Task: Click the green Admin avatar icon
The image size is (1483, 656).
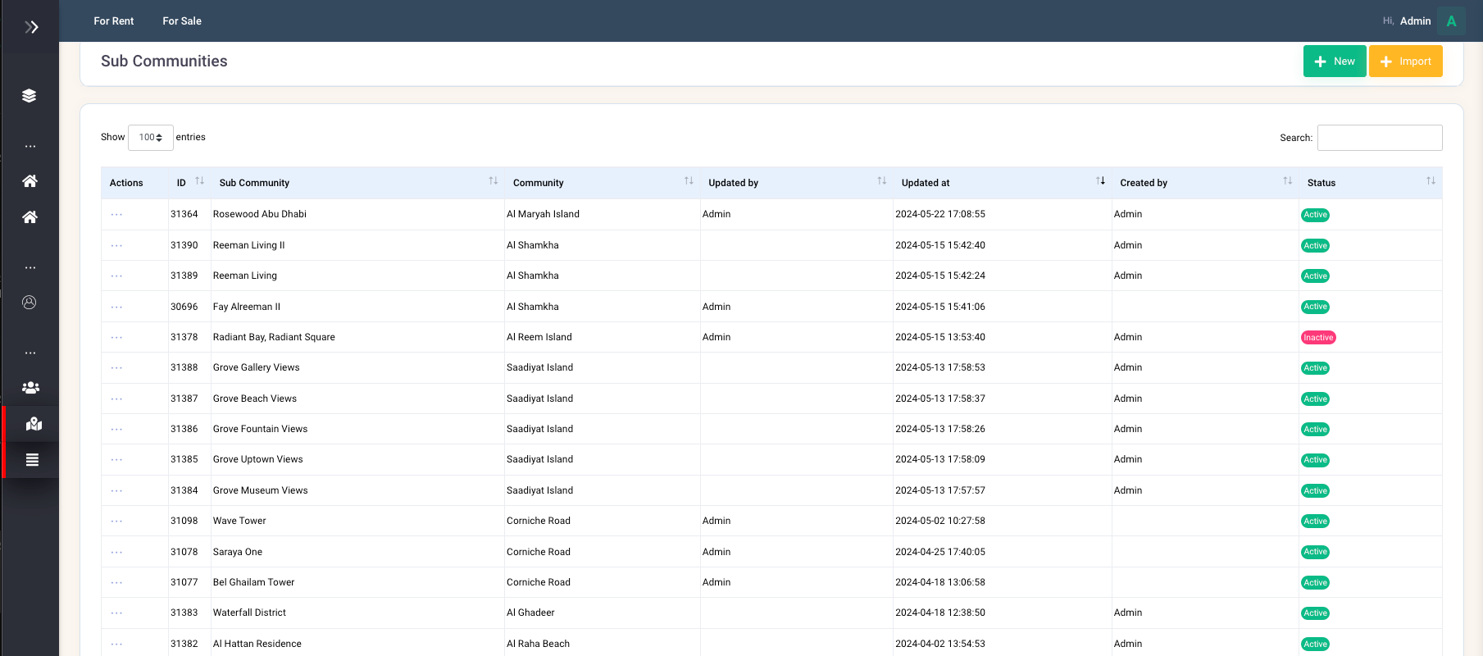Action: click(x=1451, y=21)
